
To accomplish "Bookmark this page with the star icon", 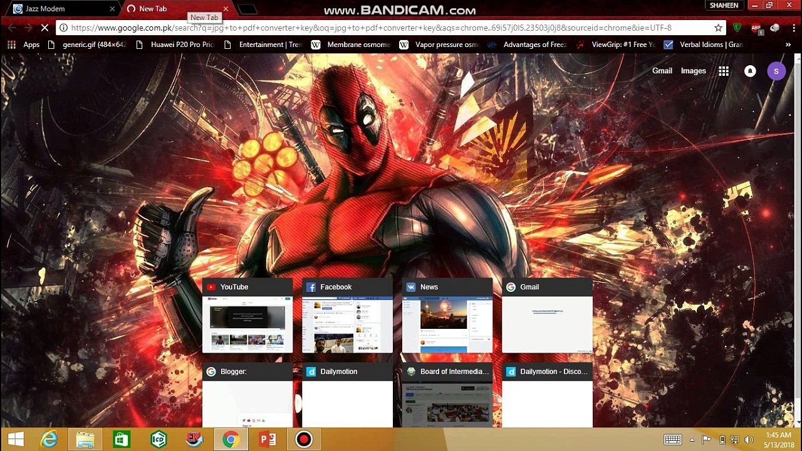I will [718, 28].
